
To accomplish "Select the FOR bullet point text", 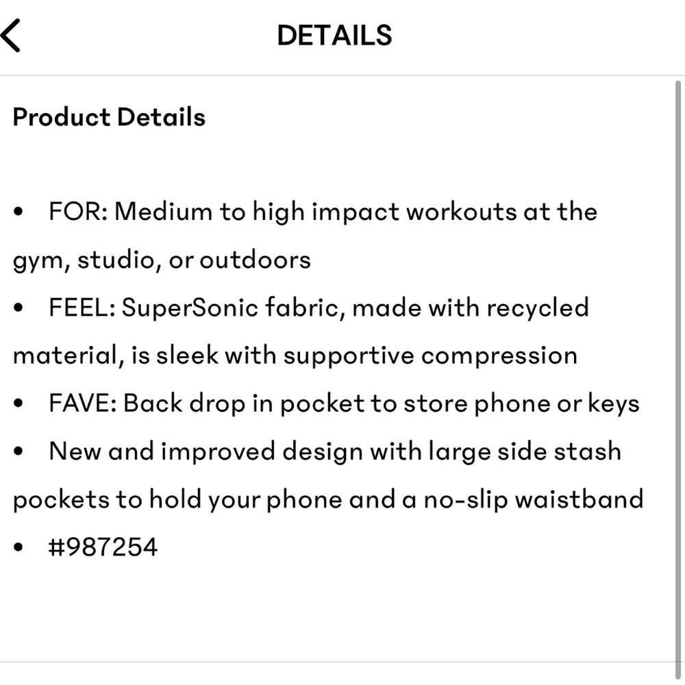I will [322, 212].
